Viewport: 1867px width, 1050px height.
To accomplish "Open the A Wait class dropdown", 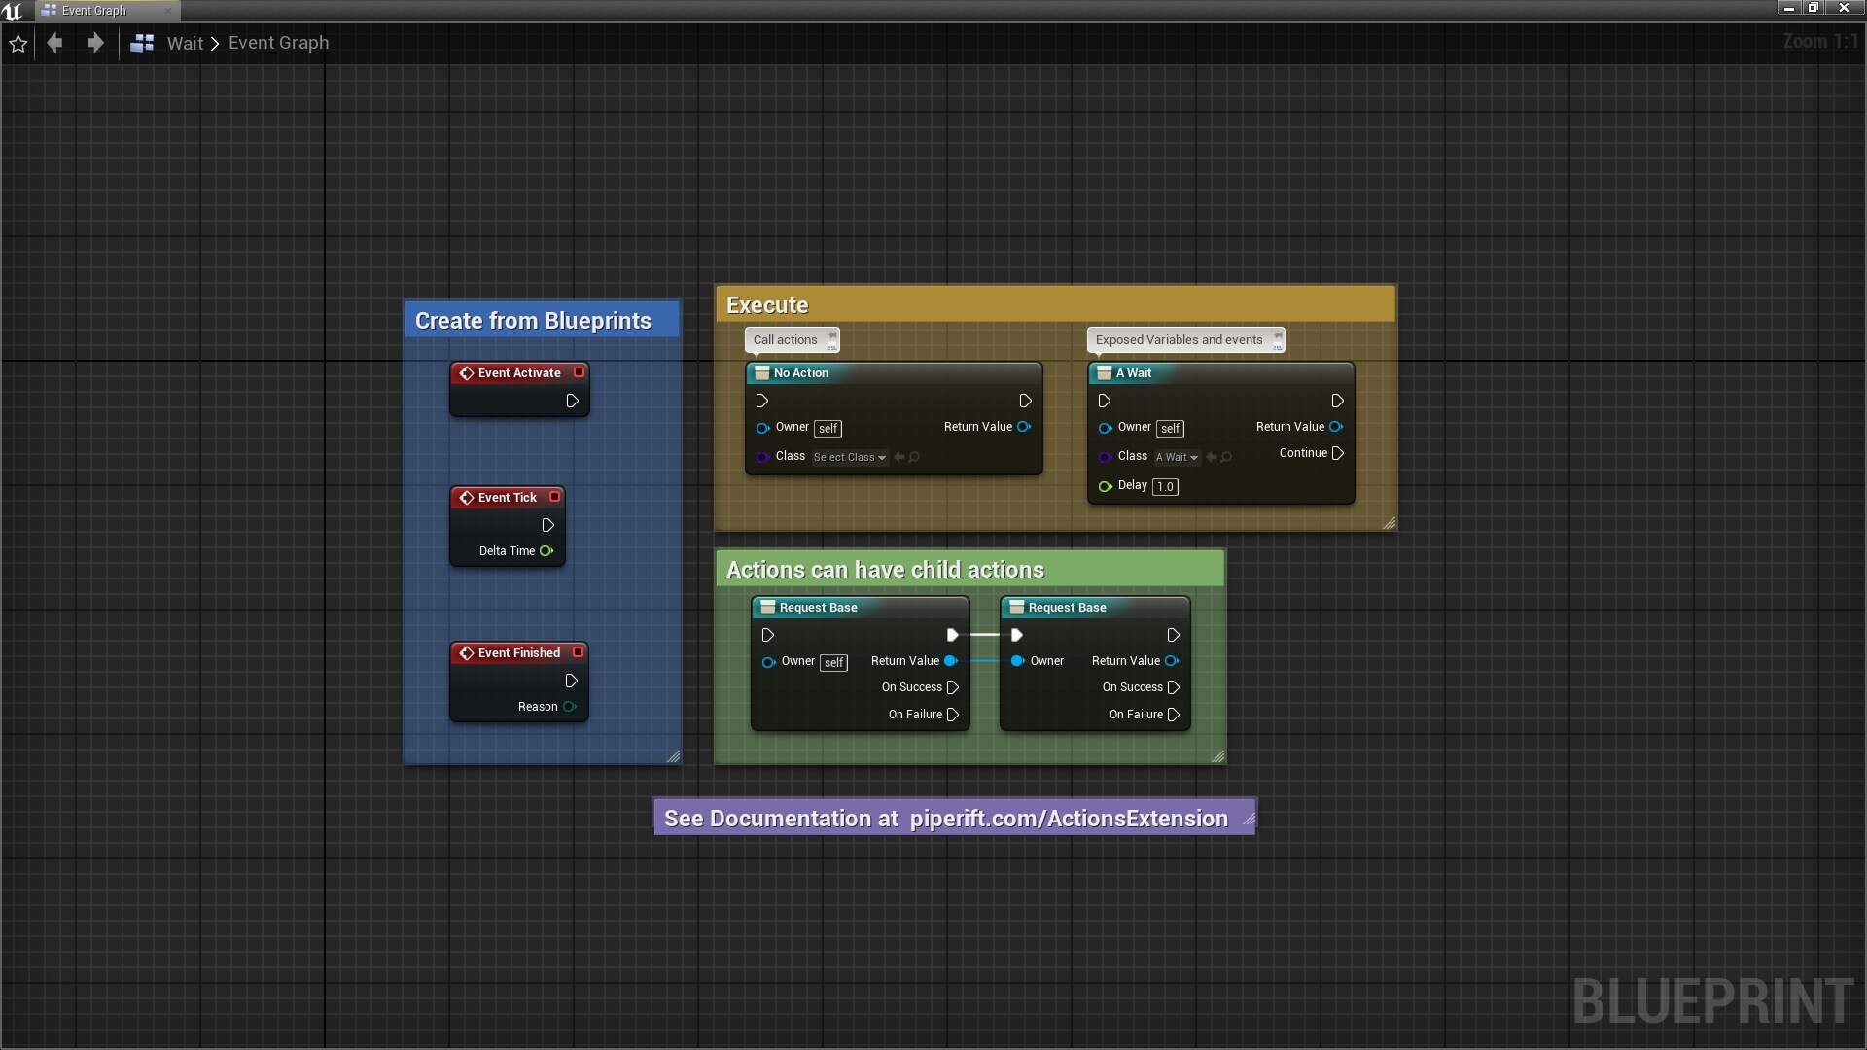I will [x=1177, y=457].
